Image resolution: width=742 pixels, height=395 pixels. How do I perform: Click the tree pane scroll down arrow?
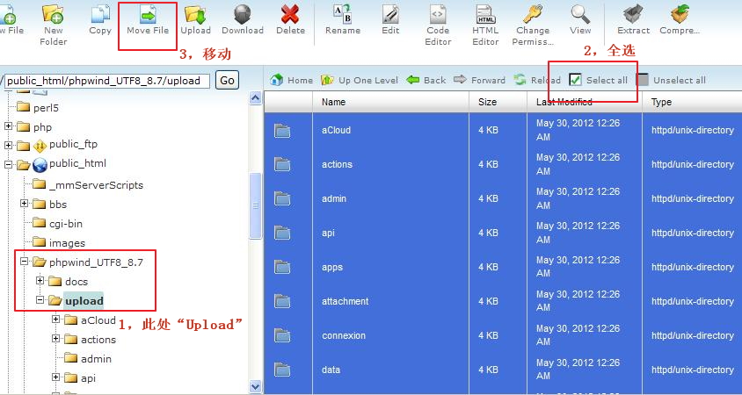tap(256, 386)
